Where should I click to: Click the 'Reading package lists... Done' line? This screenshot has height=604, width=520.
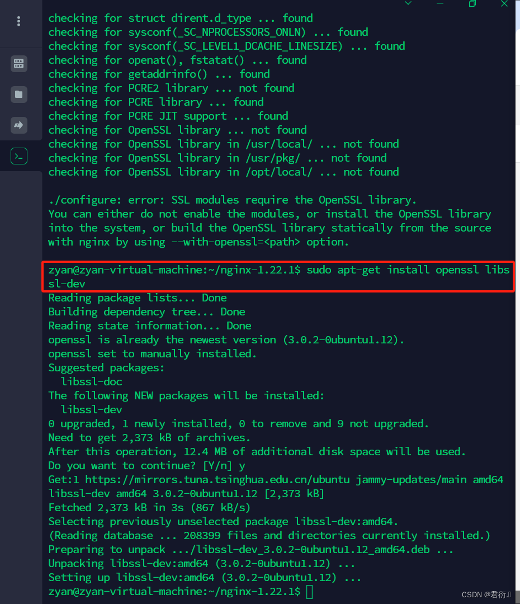(x=138, y=298)
